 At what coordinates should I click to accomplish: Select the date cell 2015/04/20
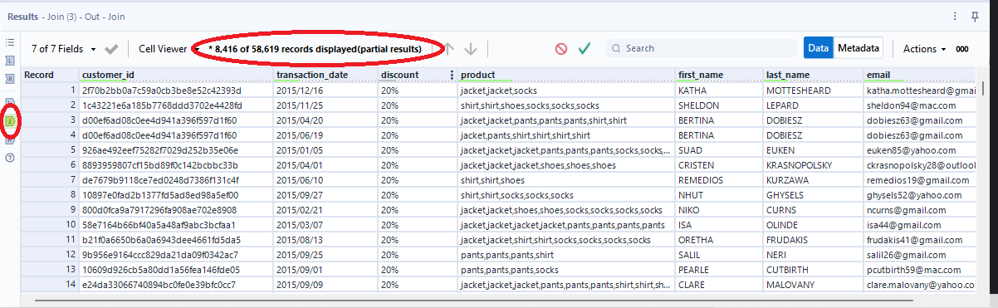[x=325, y=120]
